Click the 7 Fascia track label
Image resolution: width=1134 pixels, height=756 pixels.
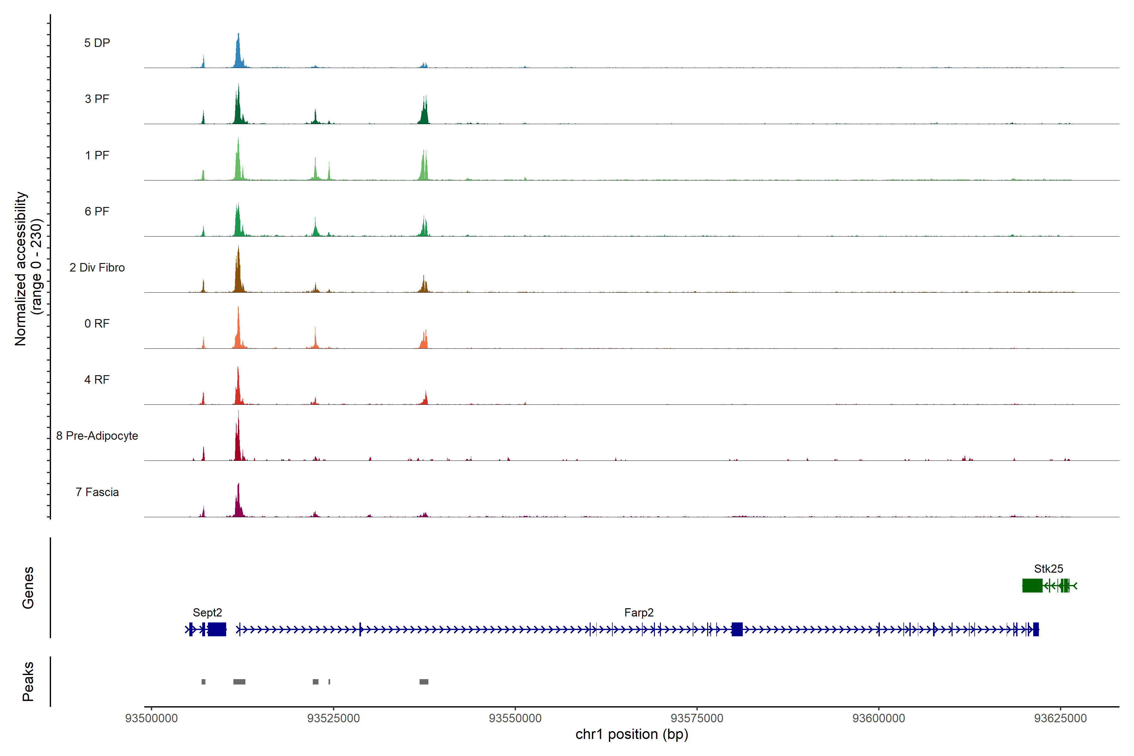pos(97,492)
